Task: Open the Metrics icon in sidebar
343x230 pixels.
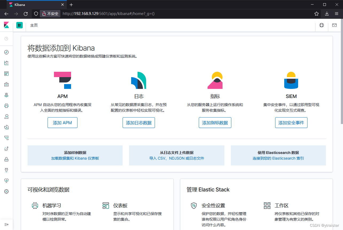Action: click(6, 116)
